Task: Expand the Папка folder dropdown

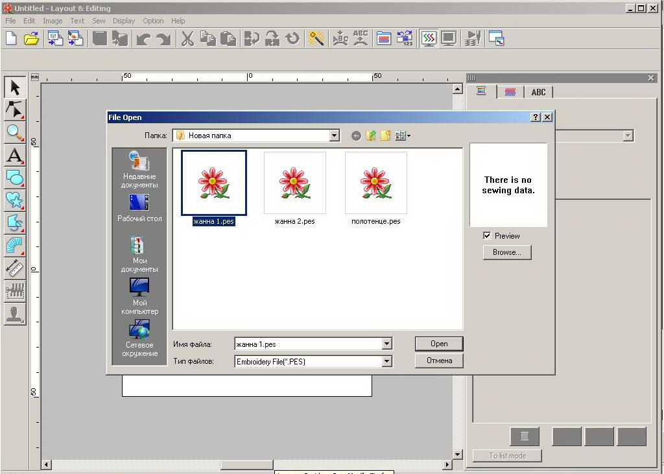Action: coord(335,136)
